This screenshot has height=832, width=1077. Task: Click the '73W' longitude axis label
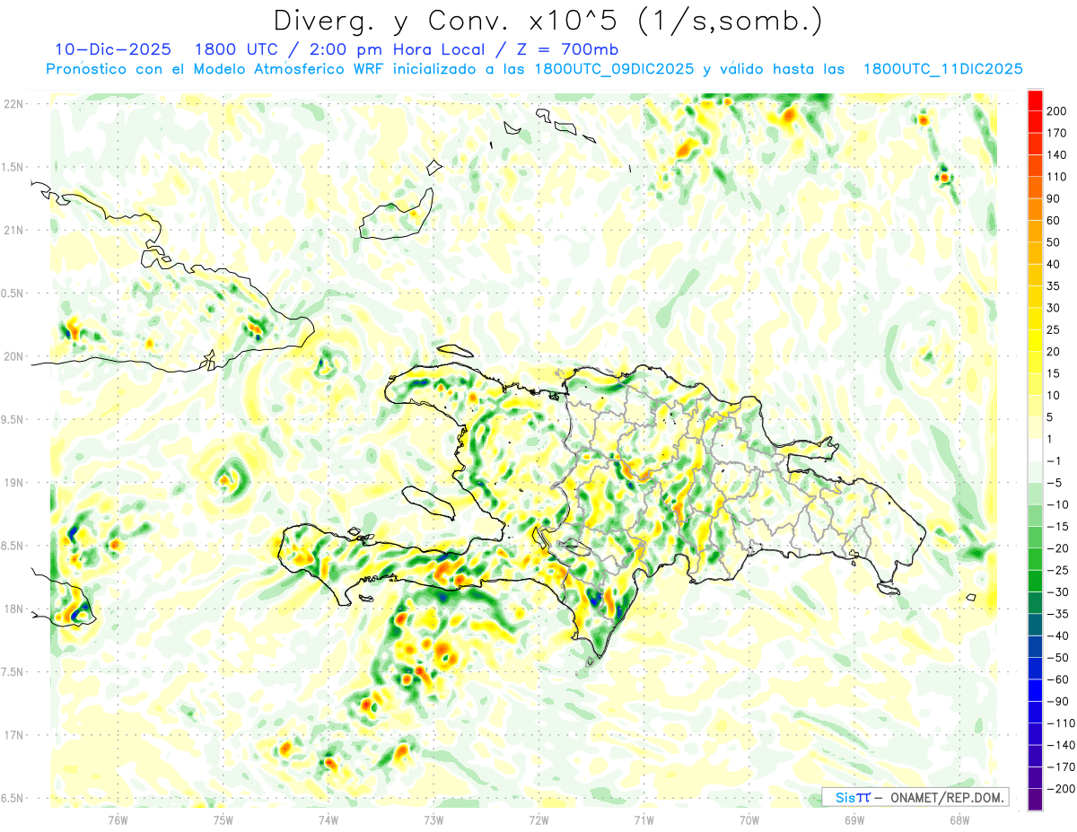click(x=433, y=819)
